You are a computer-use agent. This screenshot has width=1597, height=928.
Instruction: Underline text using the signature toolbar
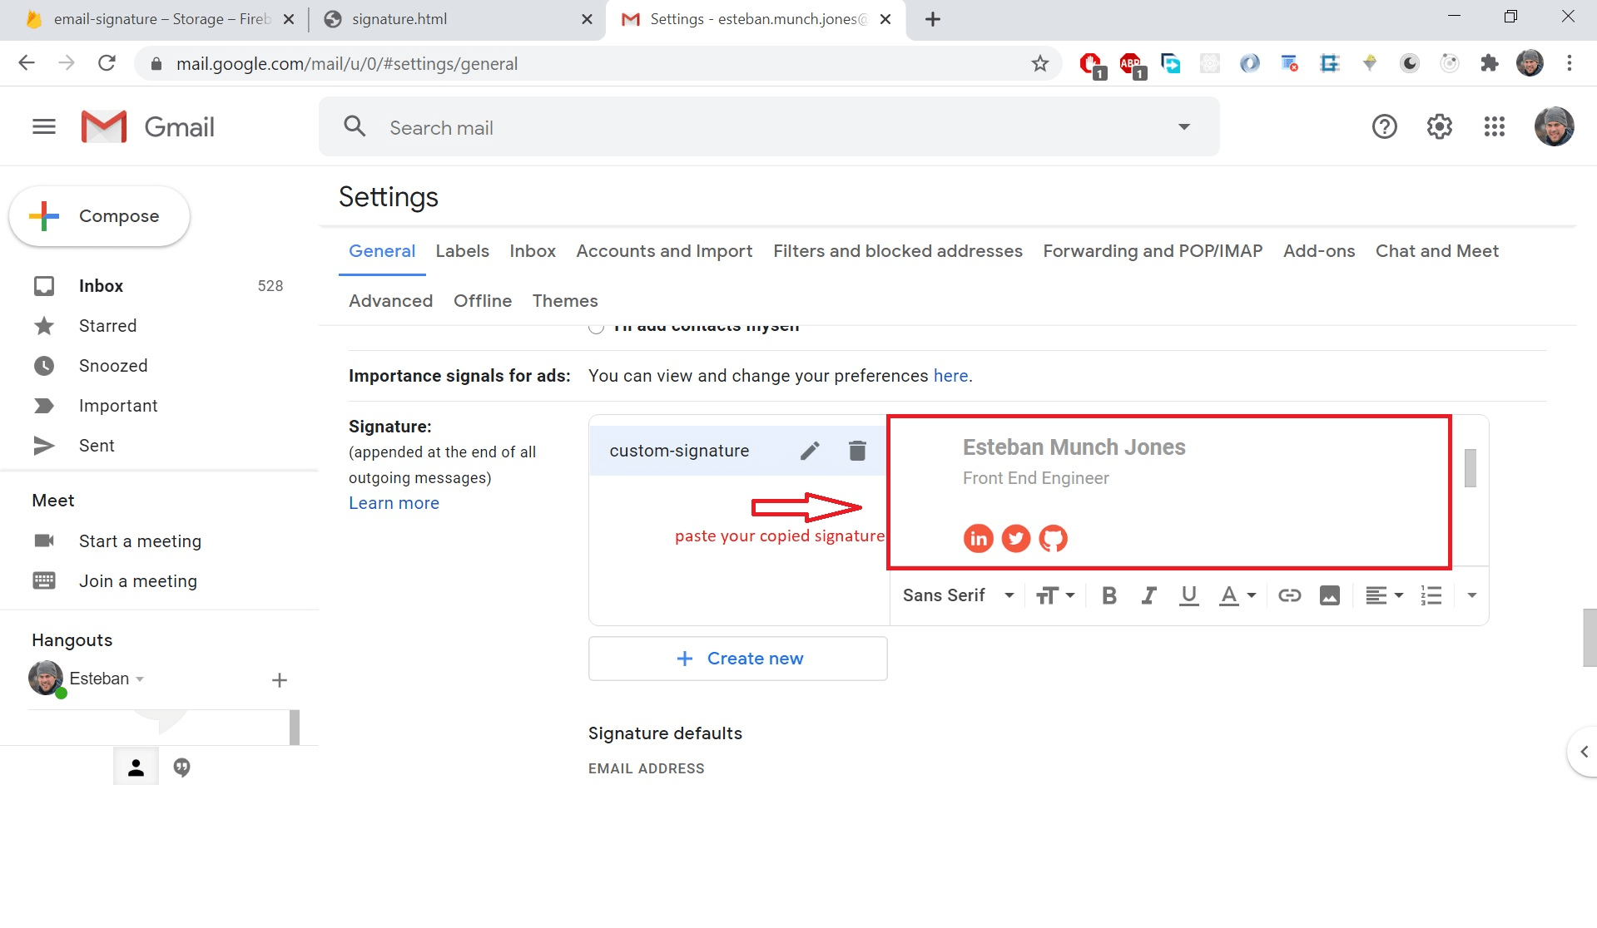(1188, 595)
